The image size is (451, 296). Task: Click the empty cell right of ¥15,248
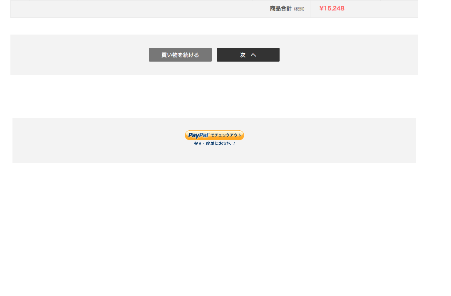click(383, 9)
